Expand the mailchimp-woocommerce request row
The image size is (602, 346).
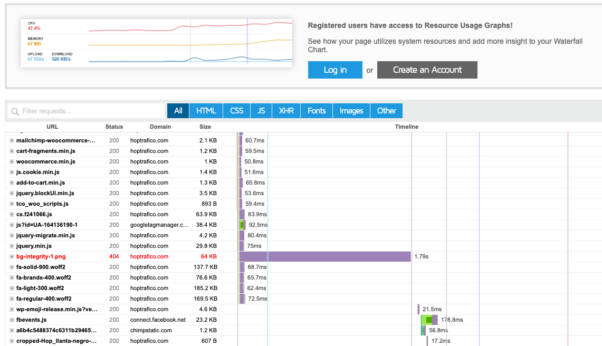point(12,140)
